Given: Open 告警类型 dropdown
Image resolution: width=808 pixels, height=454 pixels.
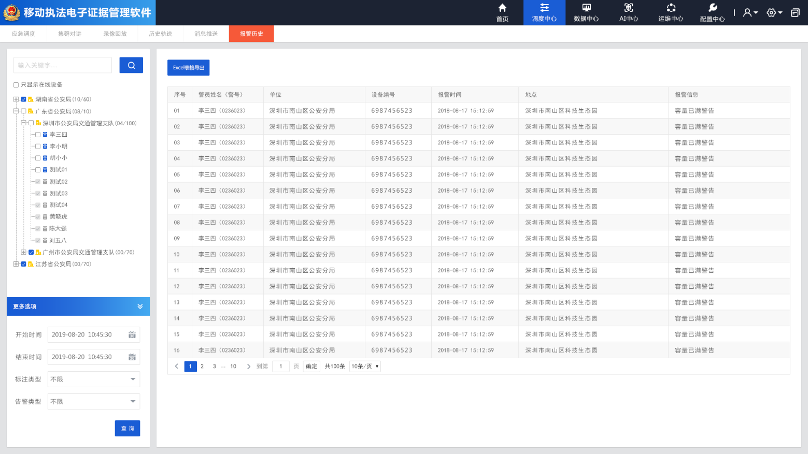Looking at the screenshot, I should [x=94, y=402].
